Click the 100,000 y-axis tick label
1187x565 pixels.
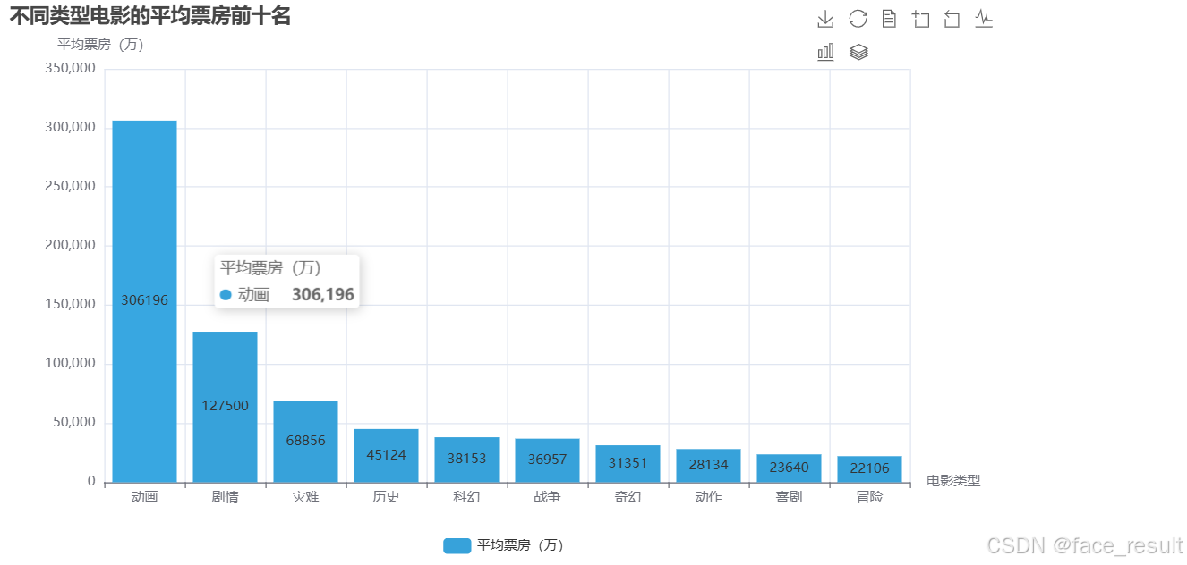click(x=70, y=363)
